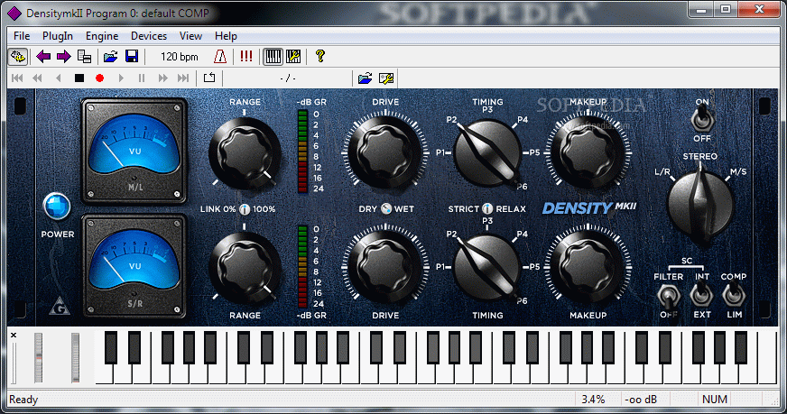Click the modulation wheel
Image resolution: width=787 pixels, height=414 pixels.
(75, 358)
